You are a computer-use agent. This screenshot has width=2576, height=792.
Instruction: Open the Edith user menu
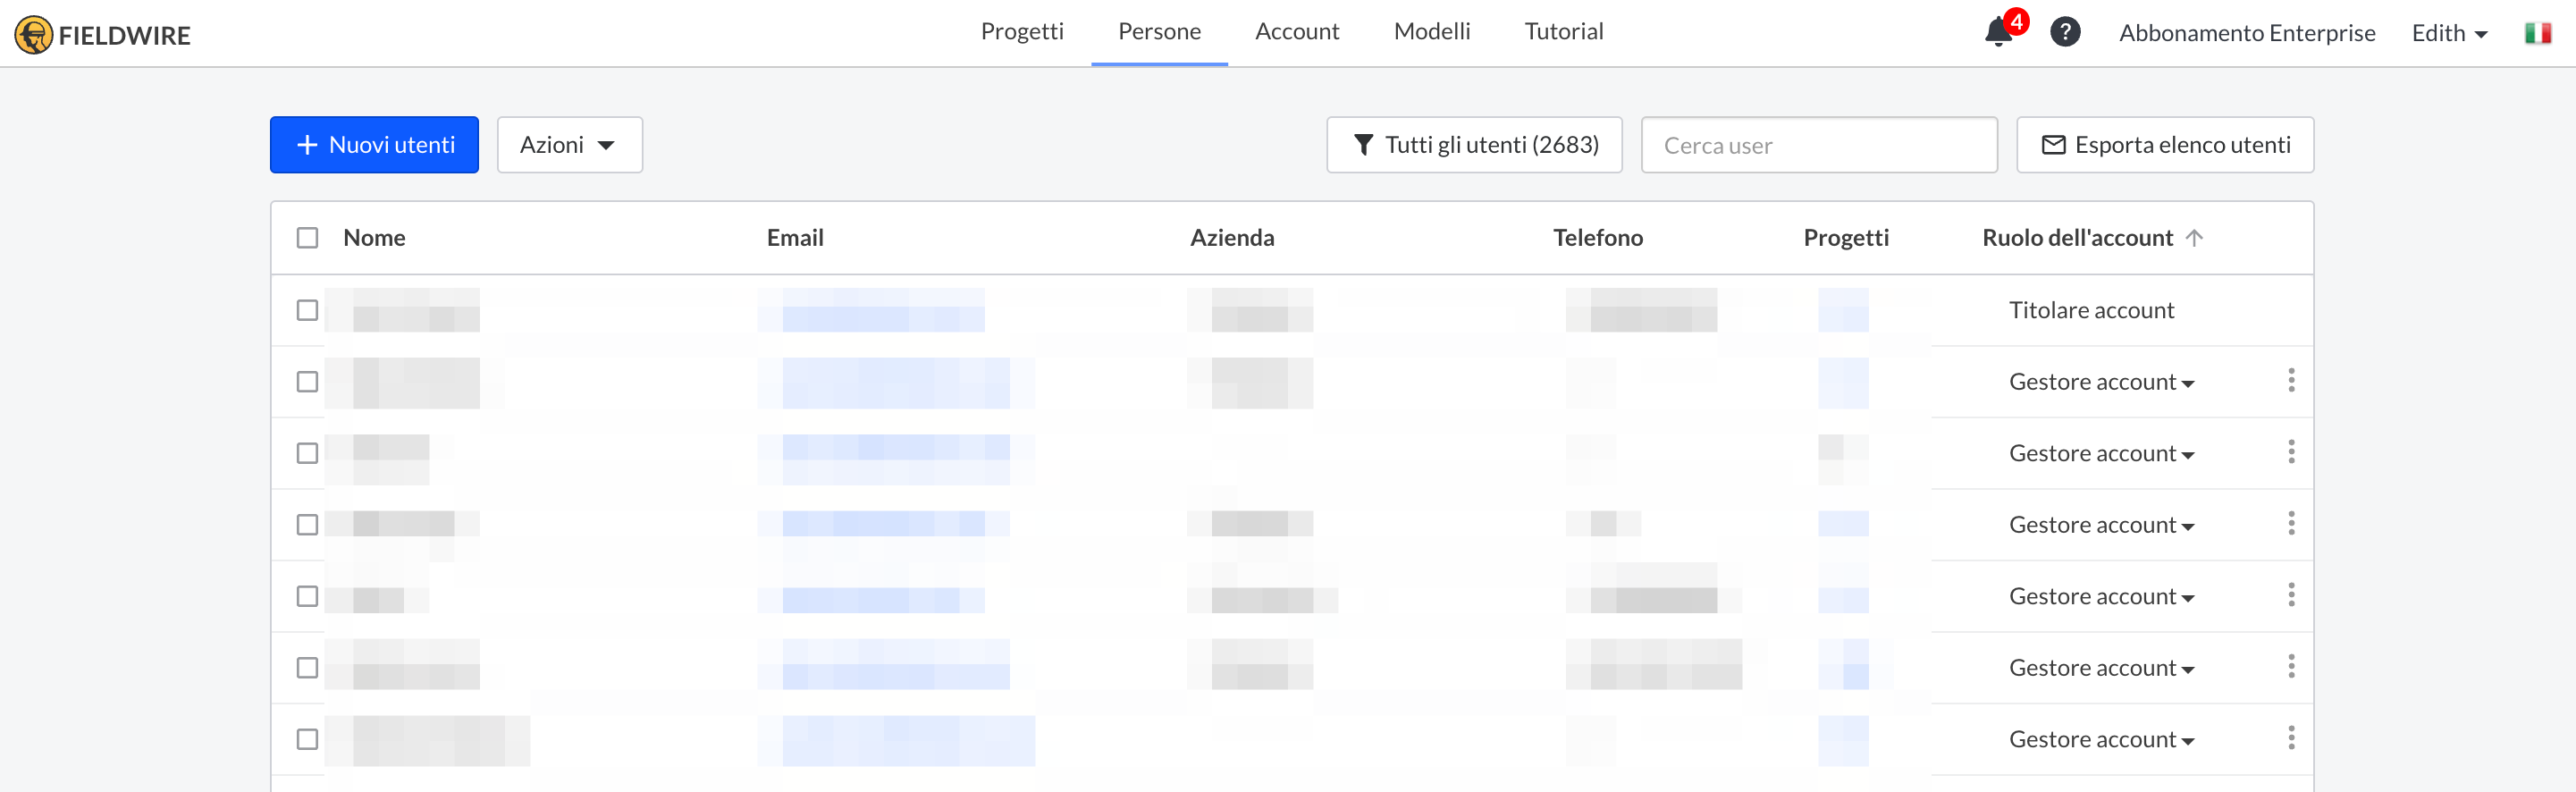pos(2449,33)
